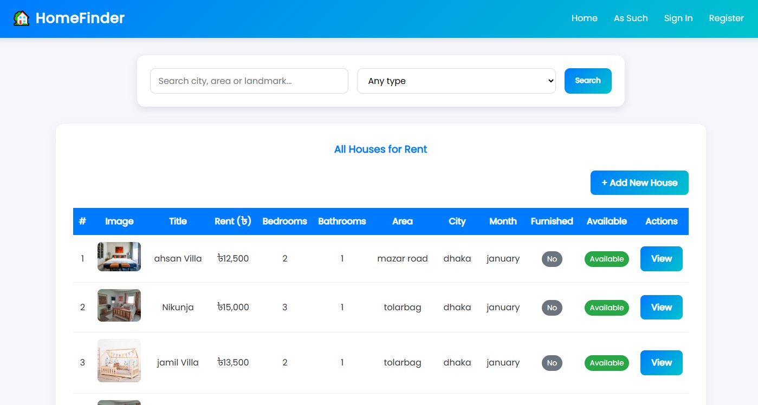Click the bedrooms value 3 for Nikunja
The height and width of the screenshot is (405, 758).
click(x=285, y=308)
